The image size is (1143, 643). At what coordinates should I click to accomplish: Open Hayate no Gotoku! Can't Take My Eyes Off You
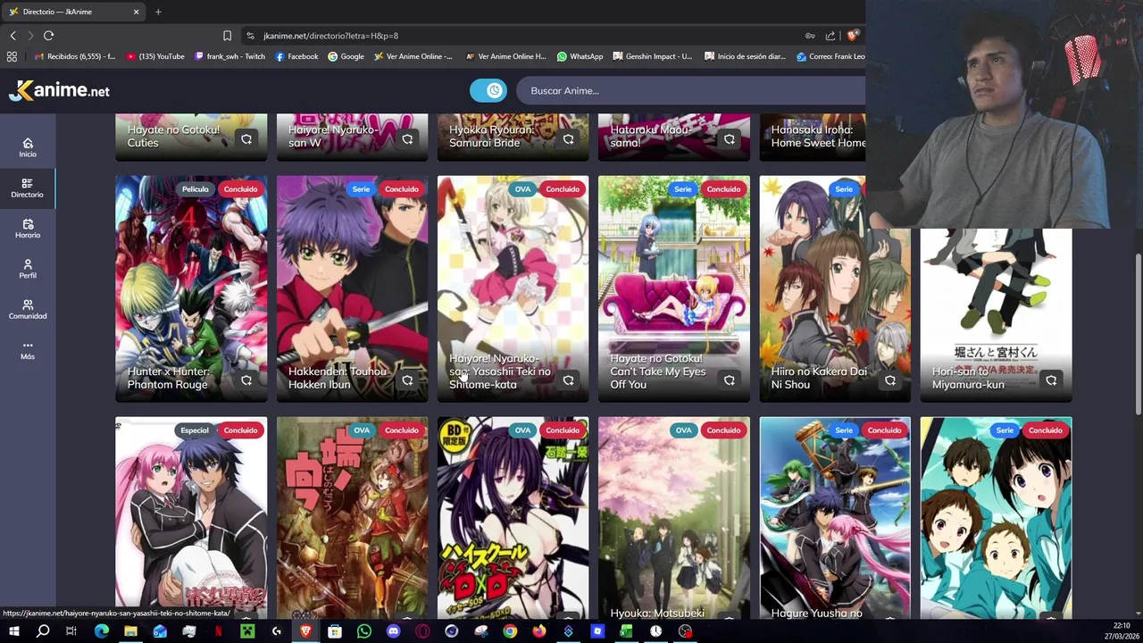click(x=658, y=372)
